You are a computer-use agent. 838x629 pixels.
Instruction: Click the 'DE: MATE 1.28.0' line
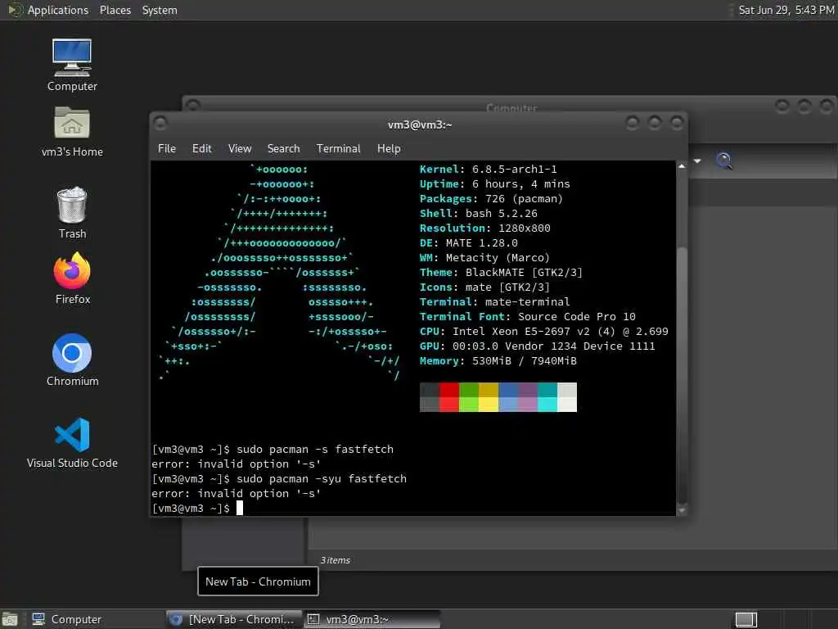pyautogui.click(x=469, y=242)
